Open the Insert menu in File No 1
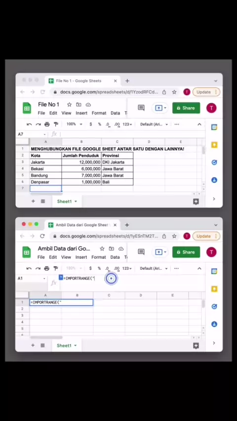This screenshot has width=237, height=421. tap(81, 113)
